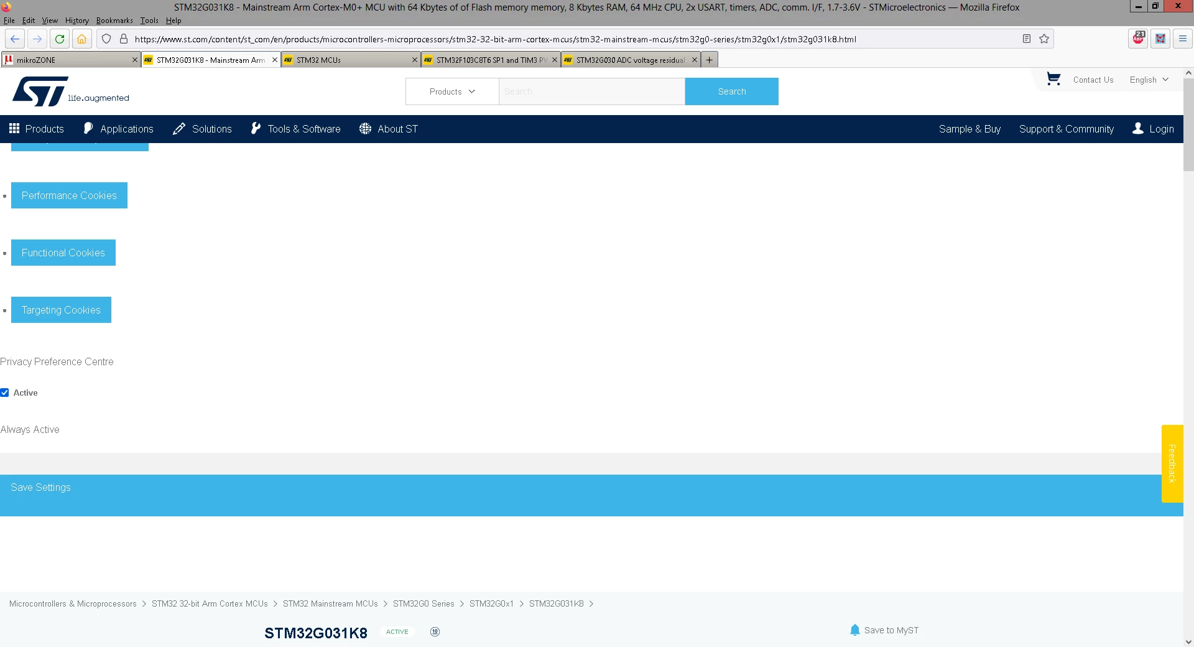Viewport: 1194px width, 647px height.
Task: Open the browser home page
Action: click(x=81, y=39)
